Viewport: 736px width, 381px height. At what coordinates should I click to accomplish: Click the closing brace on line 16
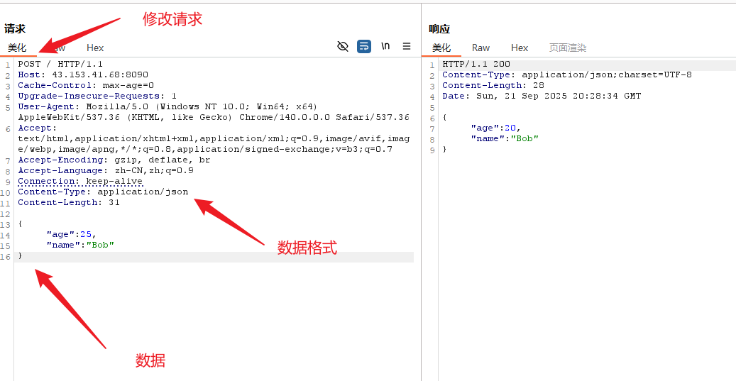point(20,256)
